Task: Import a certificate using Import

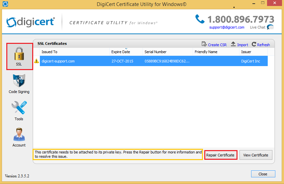Action: (239, 45)
